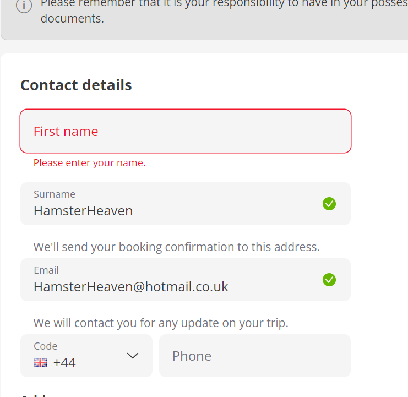Select the +44 dialing code value
This screenshot has height=397, width=408.
64,363
